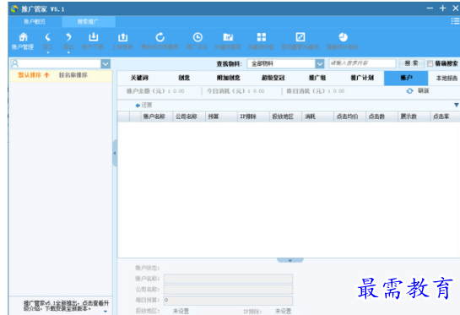Click the 导入 import arrow icon
Image resolution: width=460 pixels, height=315 pixels.
47,37
